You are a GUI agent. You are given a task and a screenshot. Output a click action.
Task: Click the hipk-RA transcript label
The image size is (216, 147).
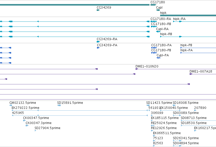pyautogui.click(x=179, y=19)
